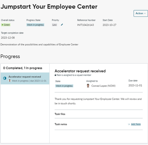Screen dimensions: 148x145
Task: Click the Task notes section heading
Action: coord(61,124)
